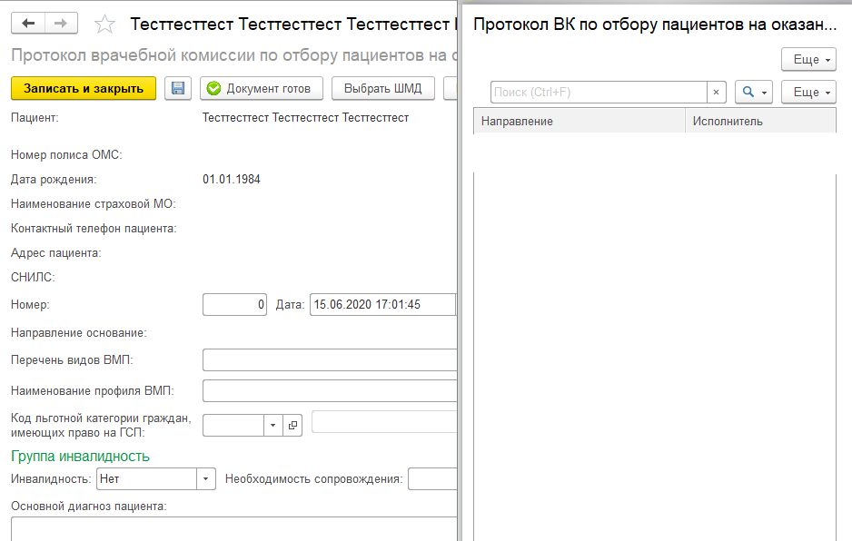
Task: Click the Дата field showing 15.06.2020
Action: click(x=381, y=305)
